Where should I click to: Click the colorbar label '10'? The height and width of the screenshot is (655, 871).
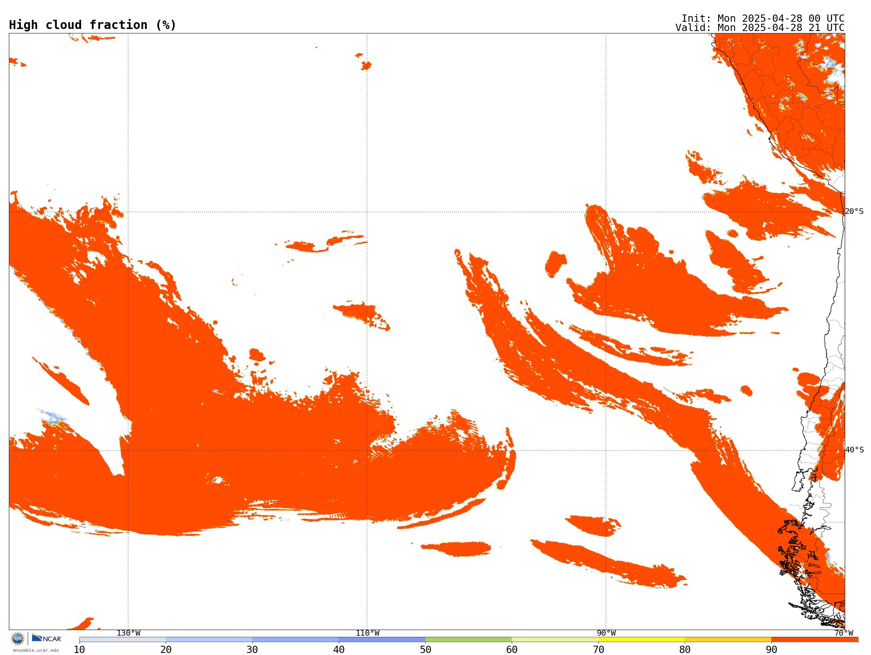tap(79, 649)
